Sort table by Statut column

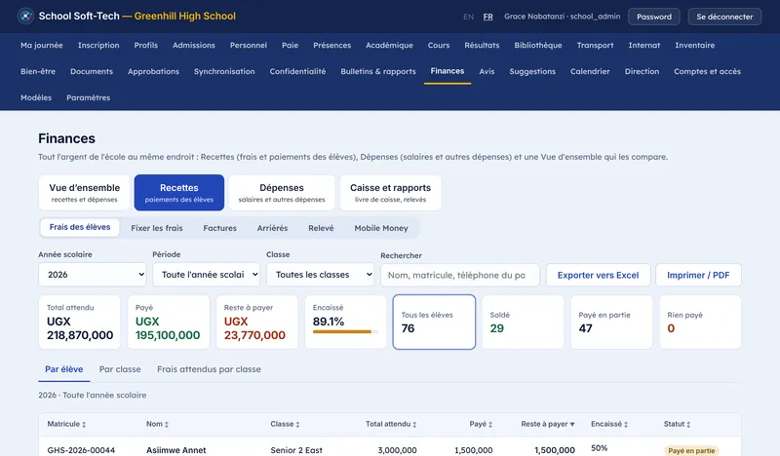[x=677, y=424]
